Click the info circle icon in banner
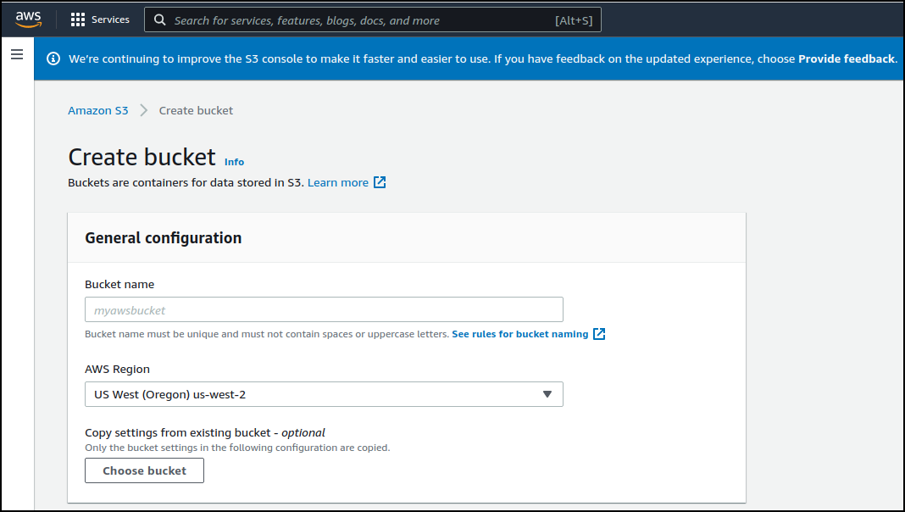The width and height of the screenshot is (905, 512). coord(53,58)
